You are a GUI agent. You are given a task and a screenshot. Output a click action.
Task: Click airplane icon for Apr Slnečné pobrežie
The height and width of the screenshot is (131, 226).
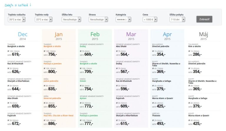click(153, 51)
